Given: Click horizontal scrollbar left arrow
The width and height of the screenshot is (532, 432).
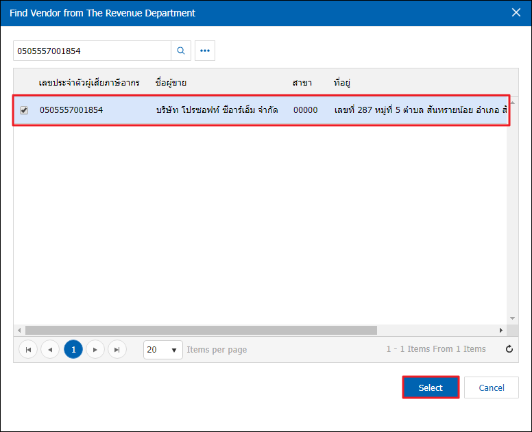Looking at the screenshot, I should (x=19, y=330).
